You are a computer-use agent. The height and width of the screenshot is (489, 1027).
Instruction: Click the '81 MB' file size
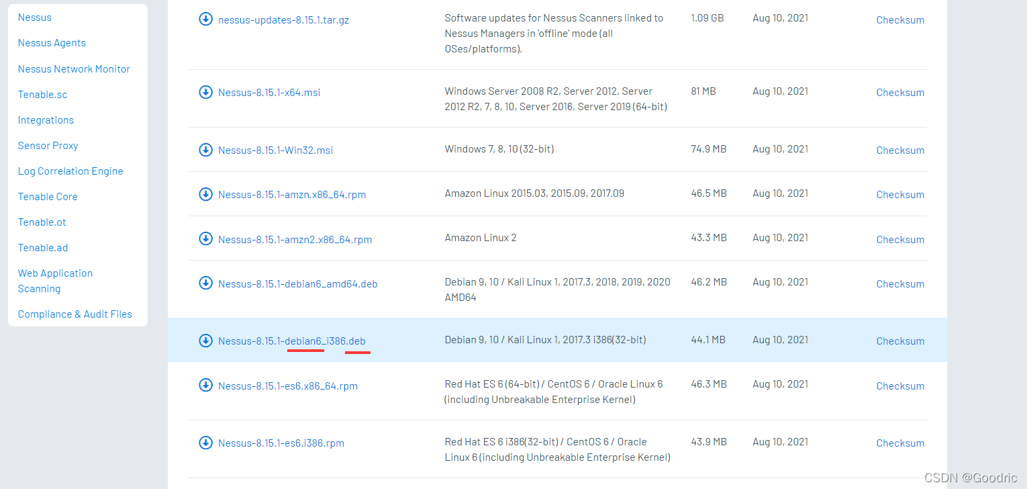(x=703, y=91)
